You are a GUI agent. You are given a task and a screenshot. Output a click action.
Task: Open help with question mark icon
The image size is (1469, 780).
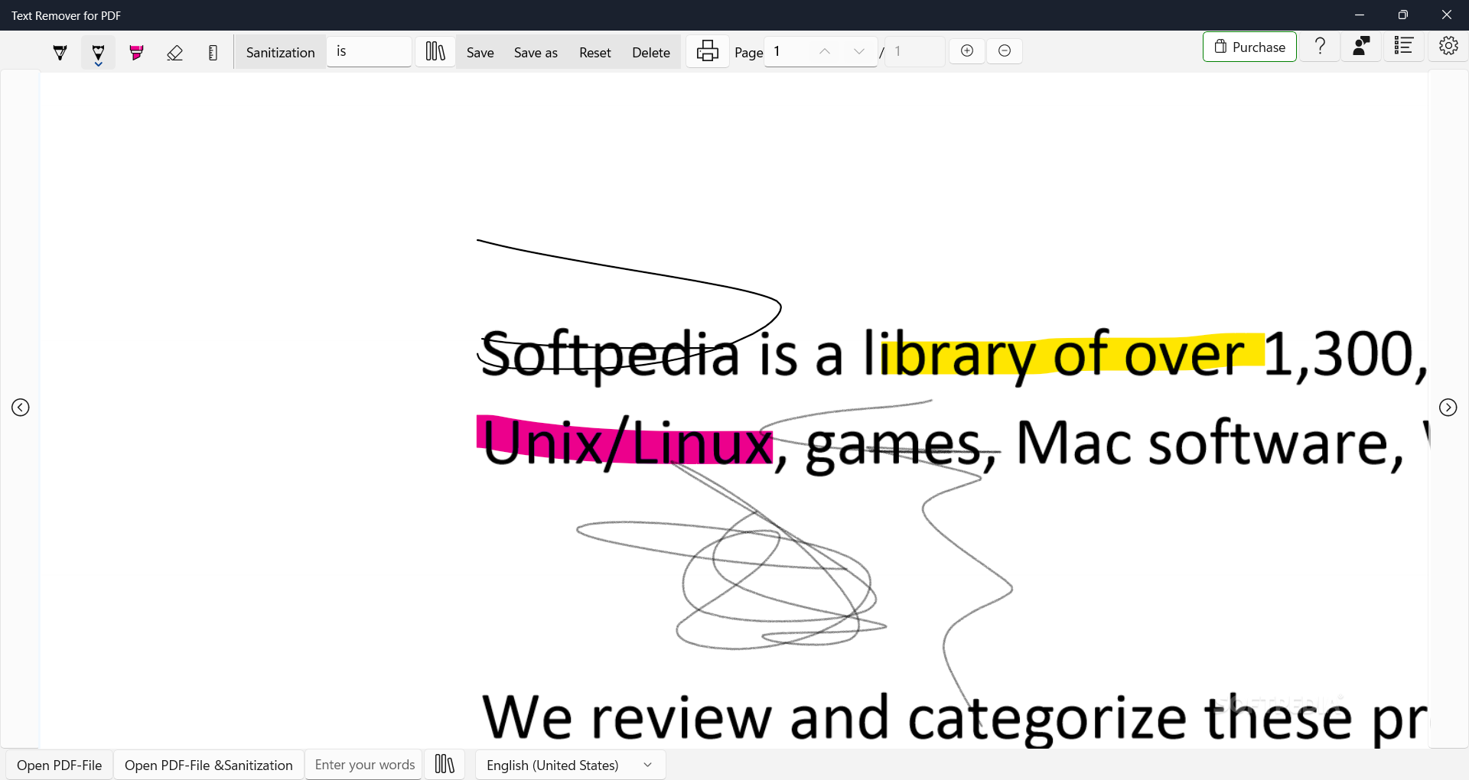coord(1320,47)
